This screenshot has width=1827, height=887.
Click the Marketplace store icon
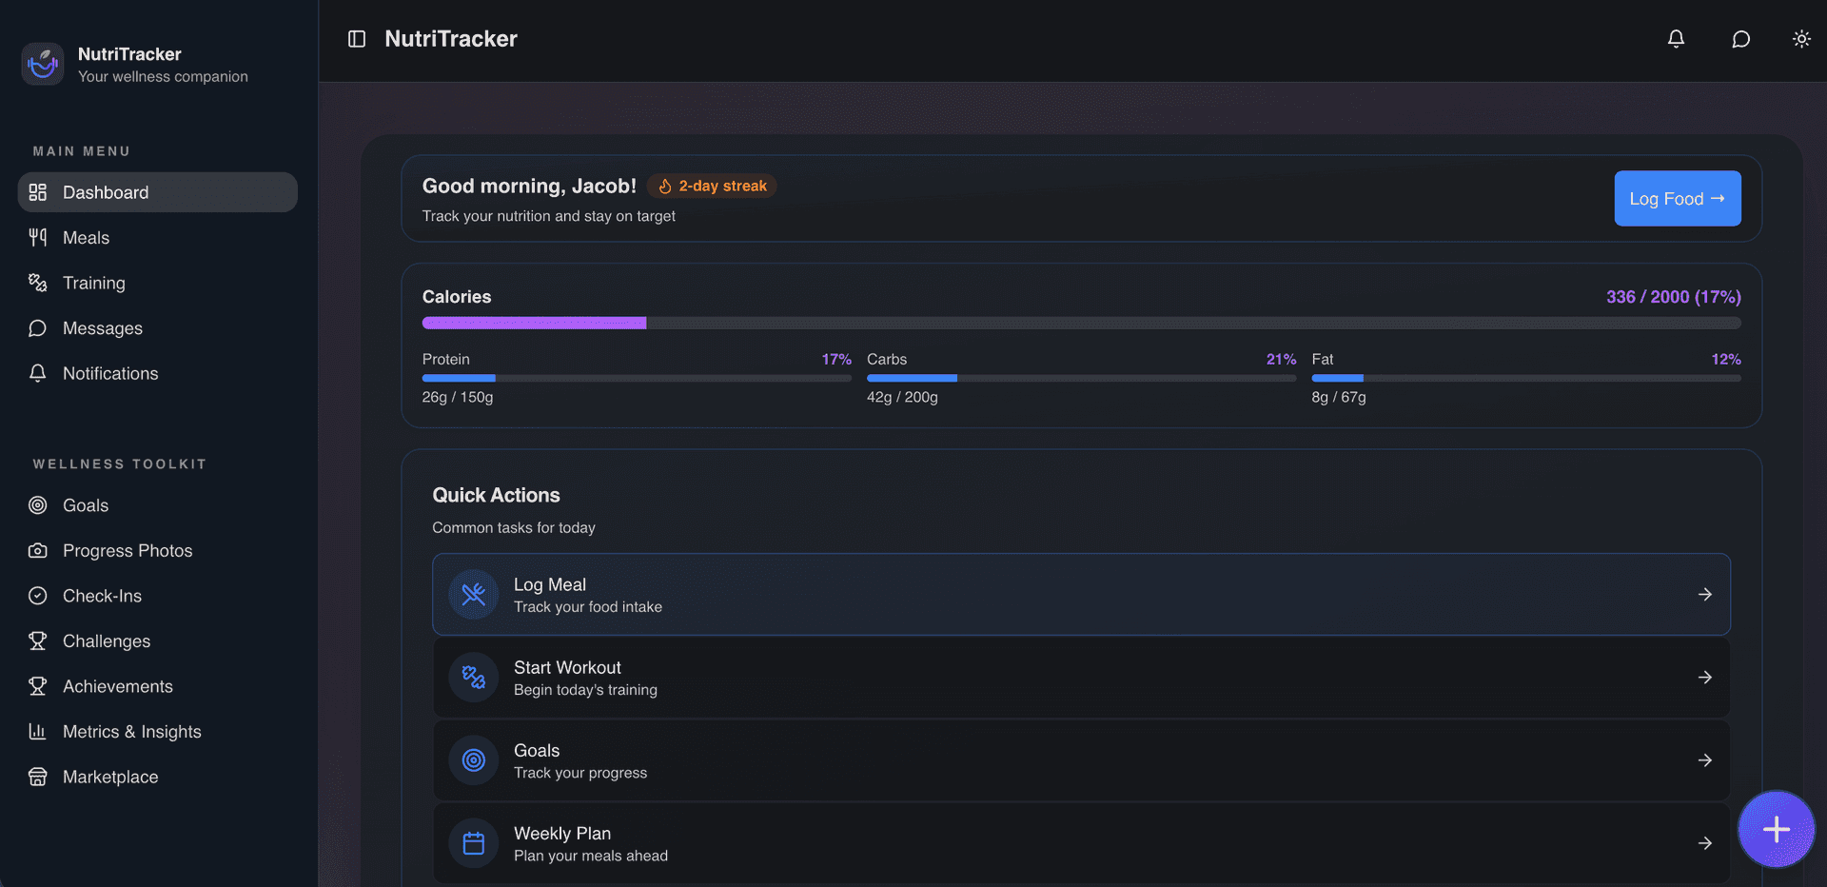[38, 777]
